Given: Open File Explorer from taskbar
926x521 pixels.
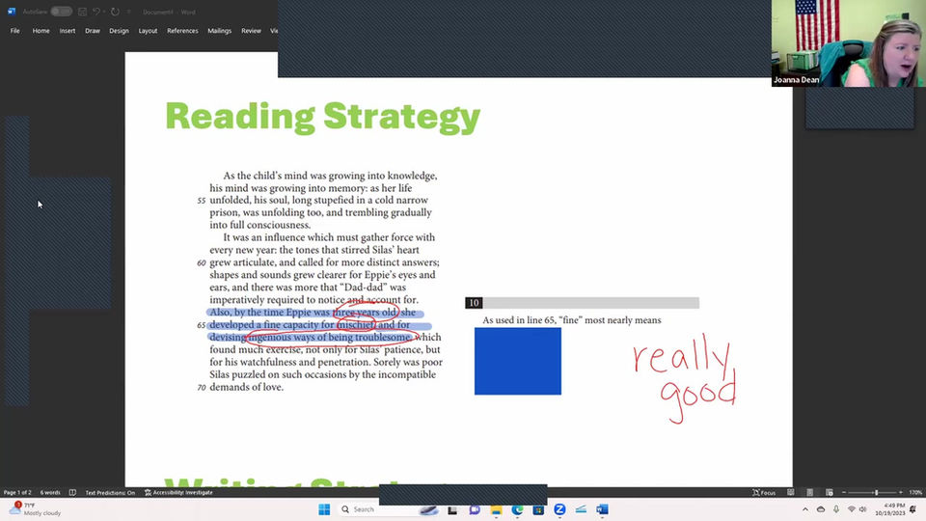Looking at the screenshot, I should 496,509.
